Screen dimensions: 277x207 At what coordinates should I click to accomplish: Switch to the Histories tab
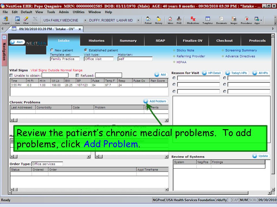pyautogui.click(x=96, y=41)
